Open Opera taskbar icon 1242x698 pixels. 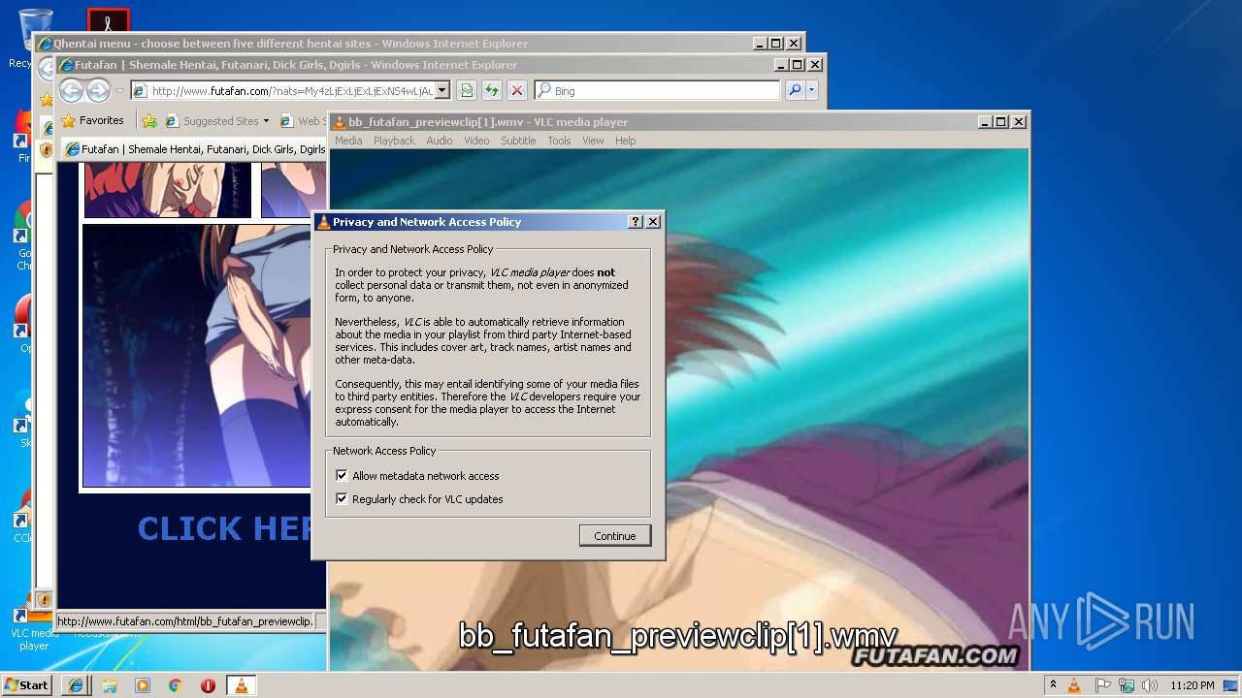(x=208, y=685)
